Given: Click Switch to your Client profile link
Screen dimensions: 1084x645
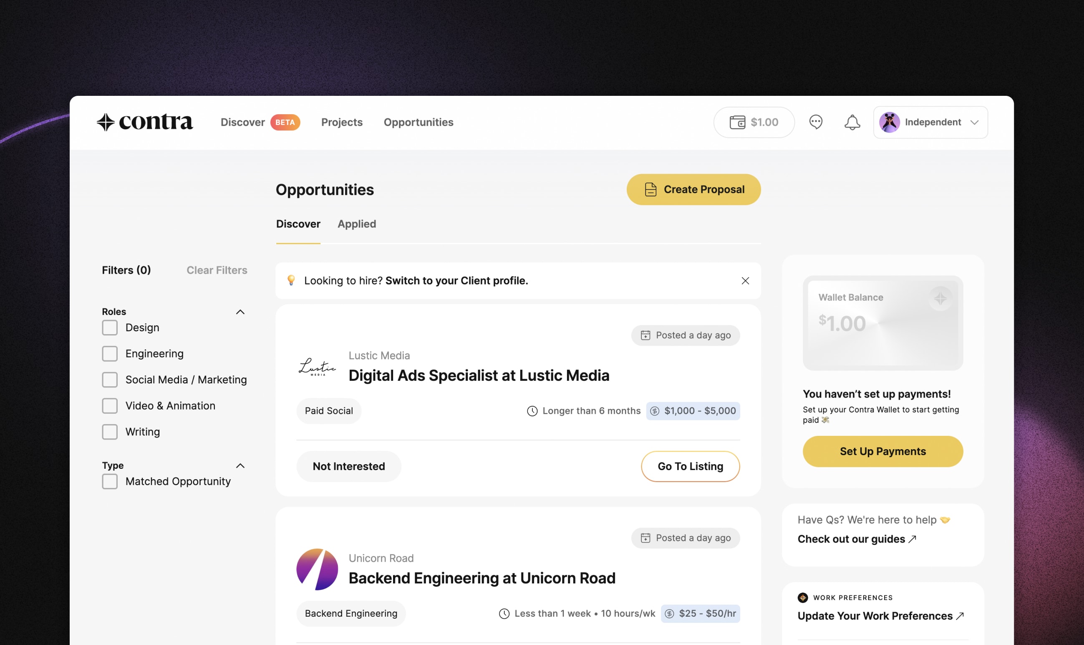Looking at the screenshot, I should click(x=456, y=280).
